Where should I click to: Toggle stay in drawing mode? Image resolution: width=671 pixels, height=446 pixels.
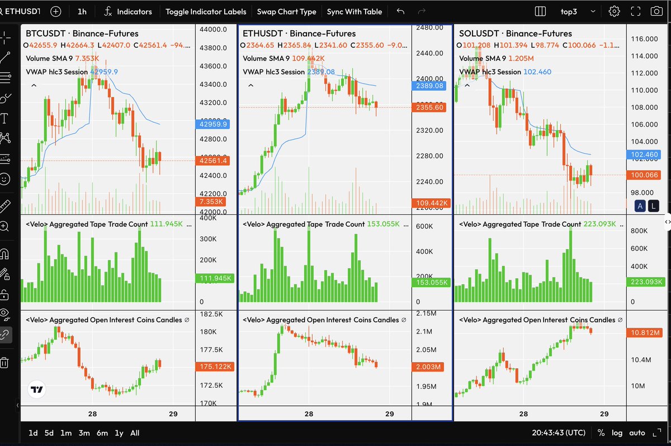pos(5,274)
